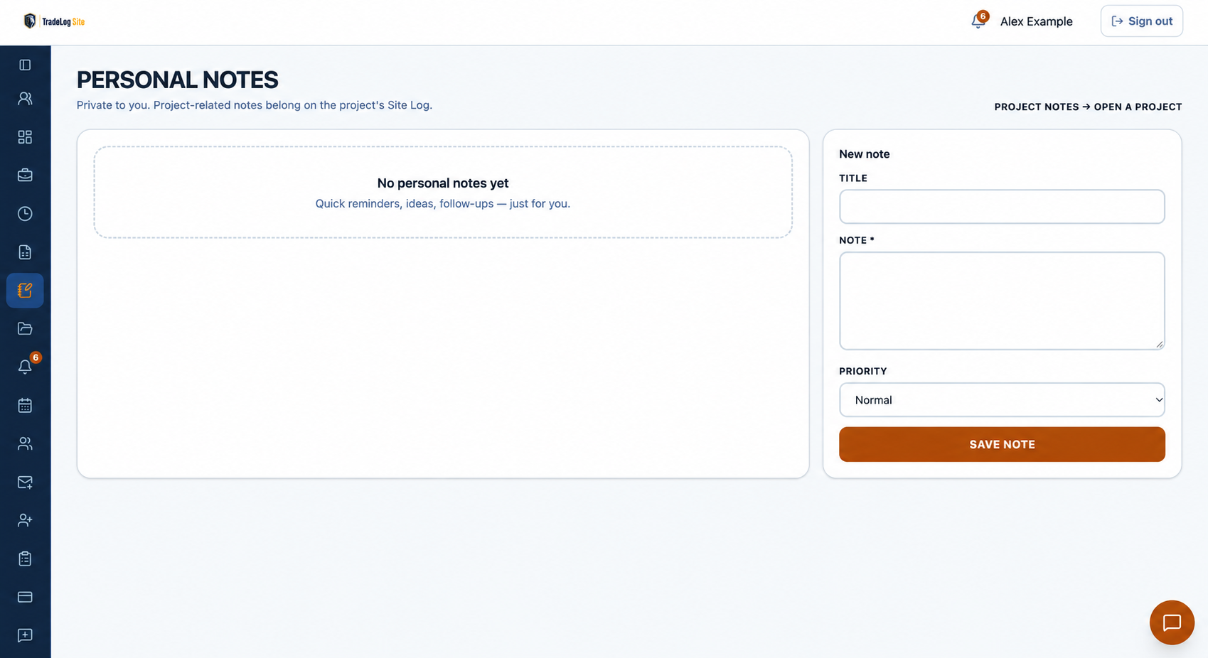Open the two-people team icon
1208x658 pixels.
[25, 443]
